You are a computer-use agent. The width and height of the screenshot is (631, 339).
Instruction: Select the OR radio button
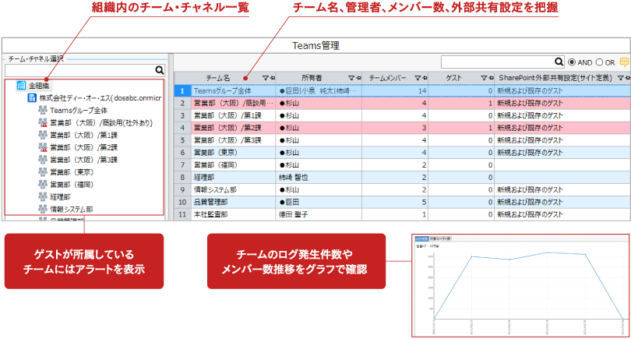pyautogui.click(x=599, y=62)
